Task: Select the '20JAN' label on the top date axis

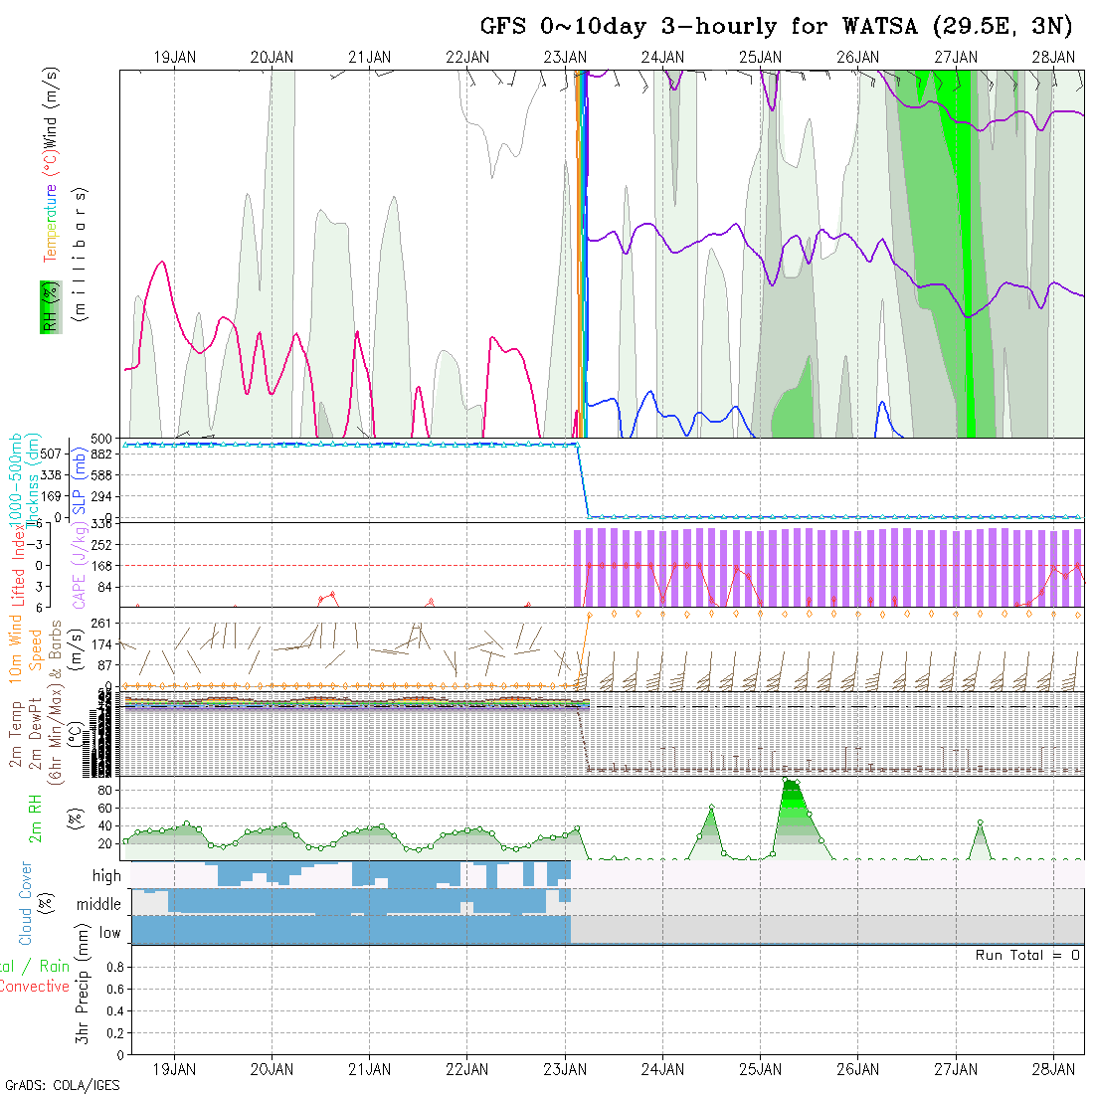Action: pyautogui.click(x=273, y=58)
